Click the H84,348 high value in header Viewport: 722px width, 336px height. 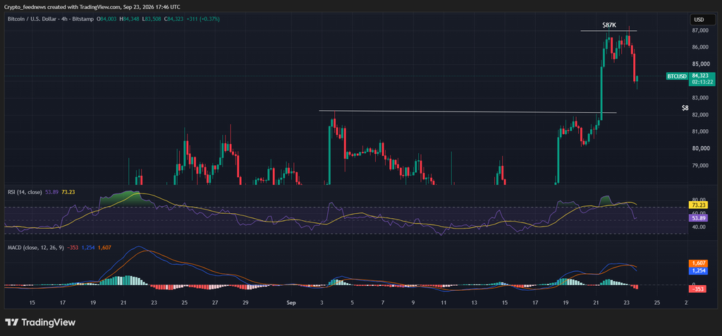tap(130, 19)
